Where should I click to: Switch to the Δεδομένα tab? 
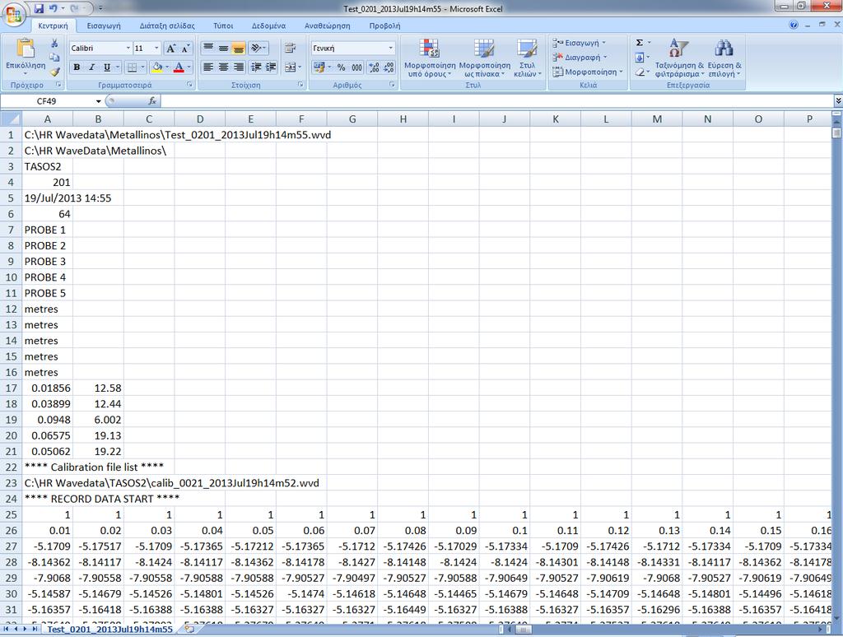coord(269,26)
